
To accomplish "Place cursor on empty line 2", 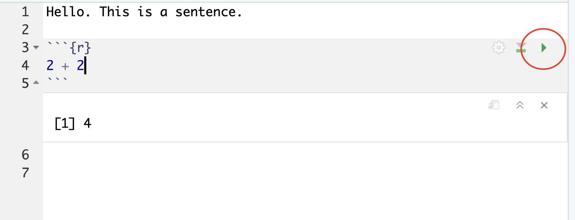I will (150, 29).
